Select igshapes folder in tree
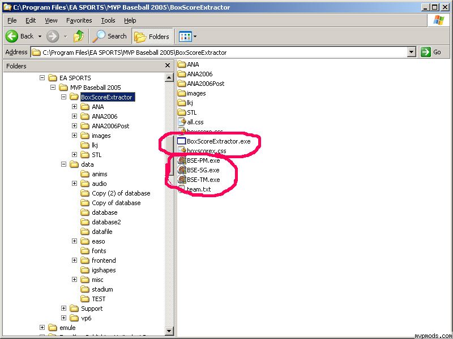This screenshot has height=339, width=453. [98, 270]
